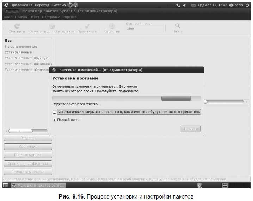
Task: Click the Найти magnifier icon
Action: pos(178,26)
